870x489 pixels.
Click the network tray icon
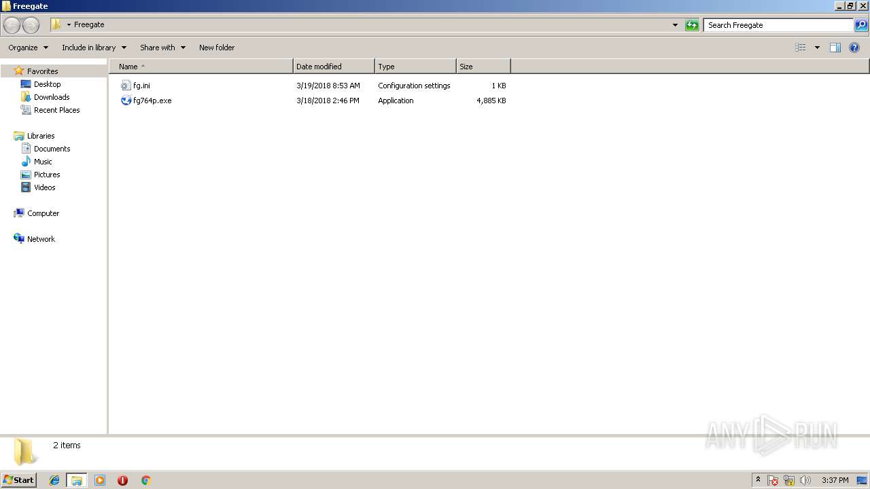[789, 480]
